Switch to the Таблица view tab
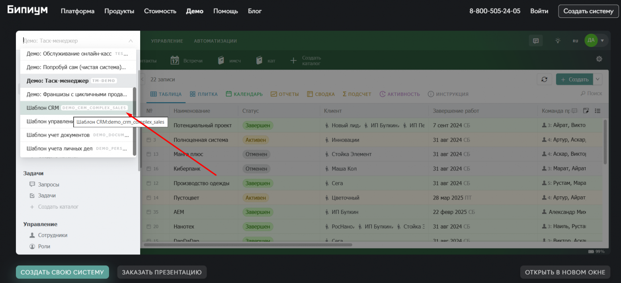 (x=166, y=94)
